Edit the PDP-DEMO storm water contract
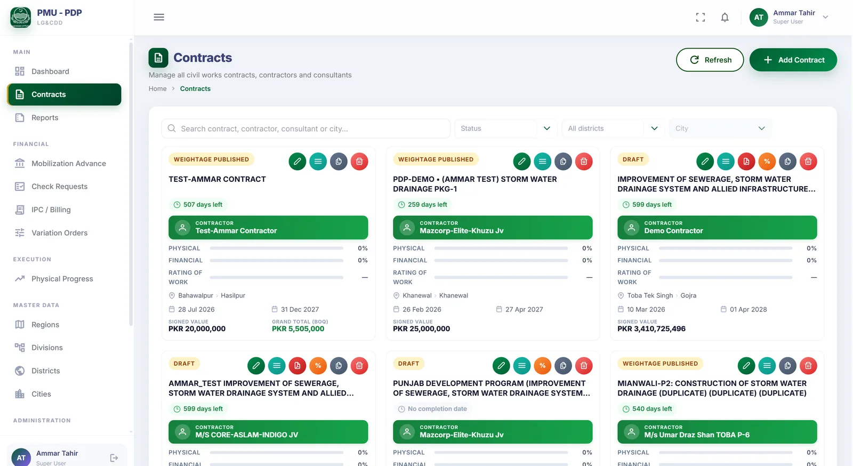The image size is (853, 466). point(522,162)
